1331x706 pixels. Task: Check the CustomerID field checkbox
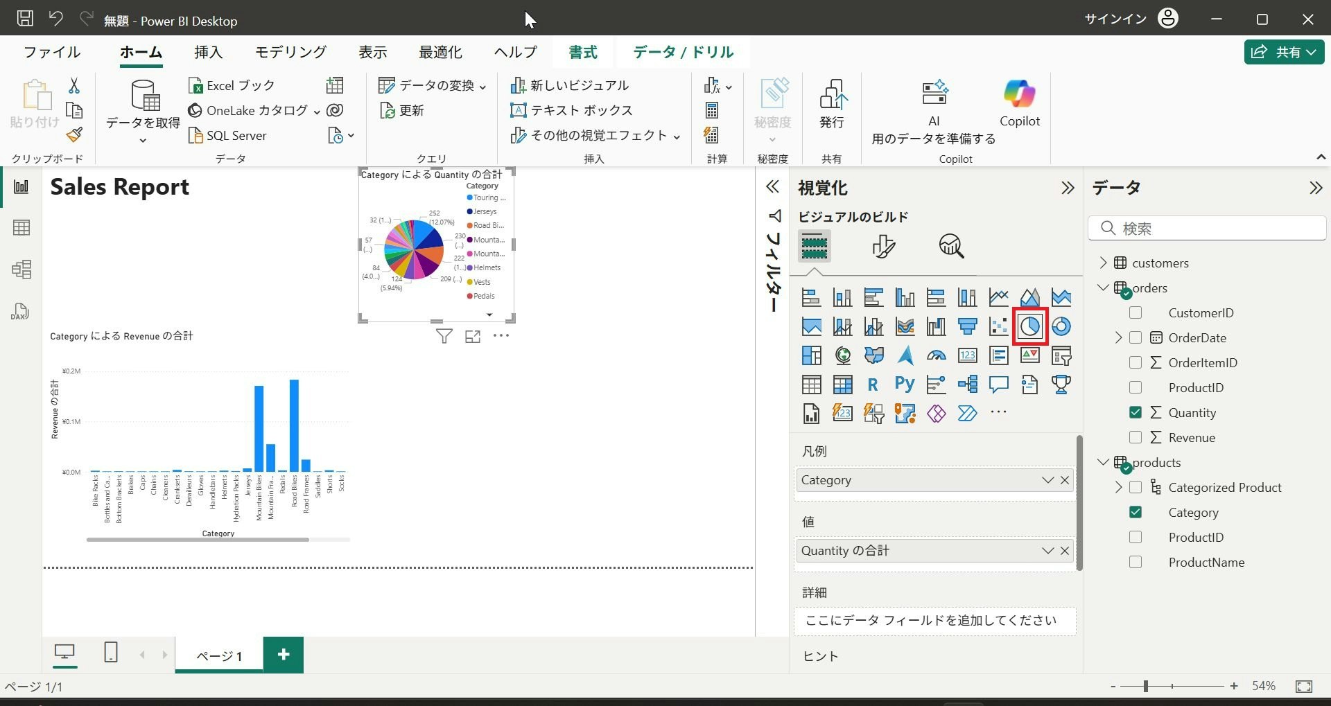tap(1136, 312)
